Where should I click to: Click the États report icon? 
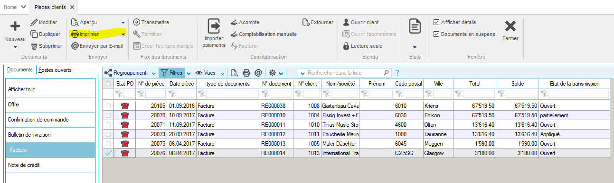tap(415, 26)
